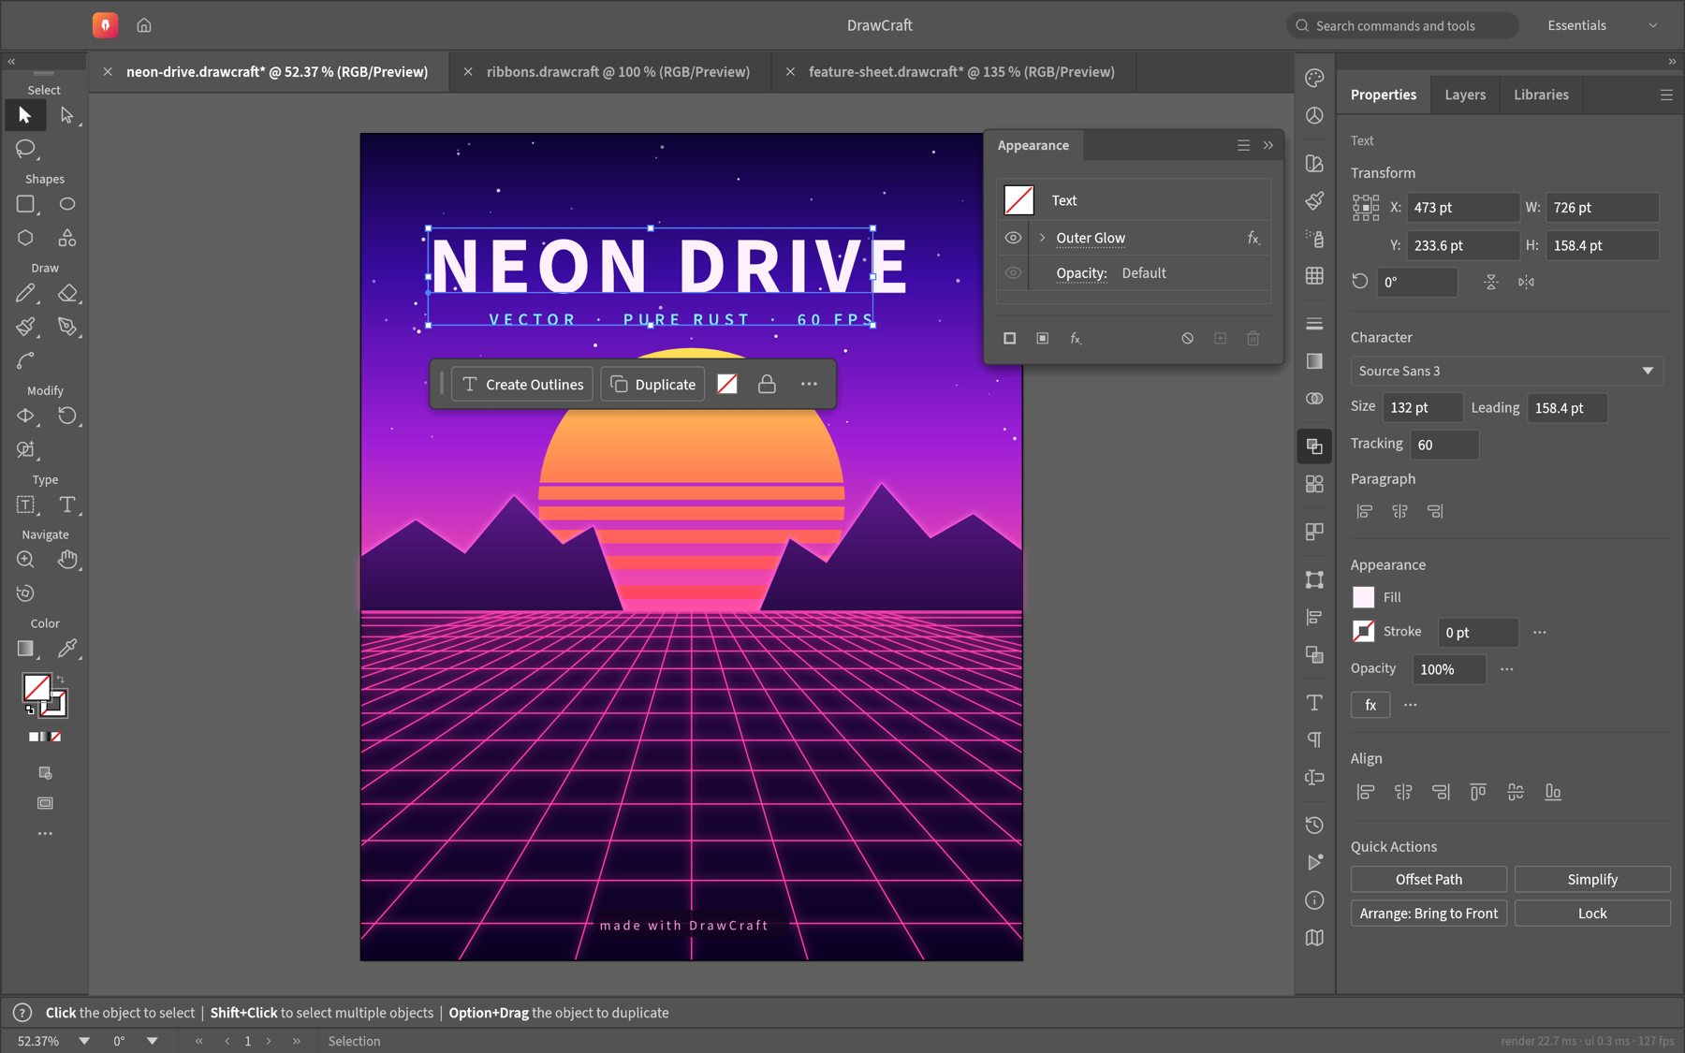Click the lock icon in the floating toolbar
Image resolution: width=1685 pixels, height=1053 pixels.
(767, 384)
